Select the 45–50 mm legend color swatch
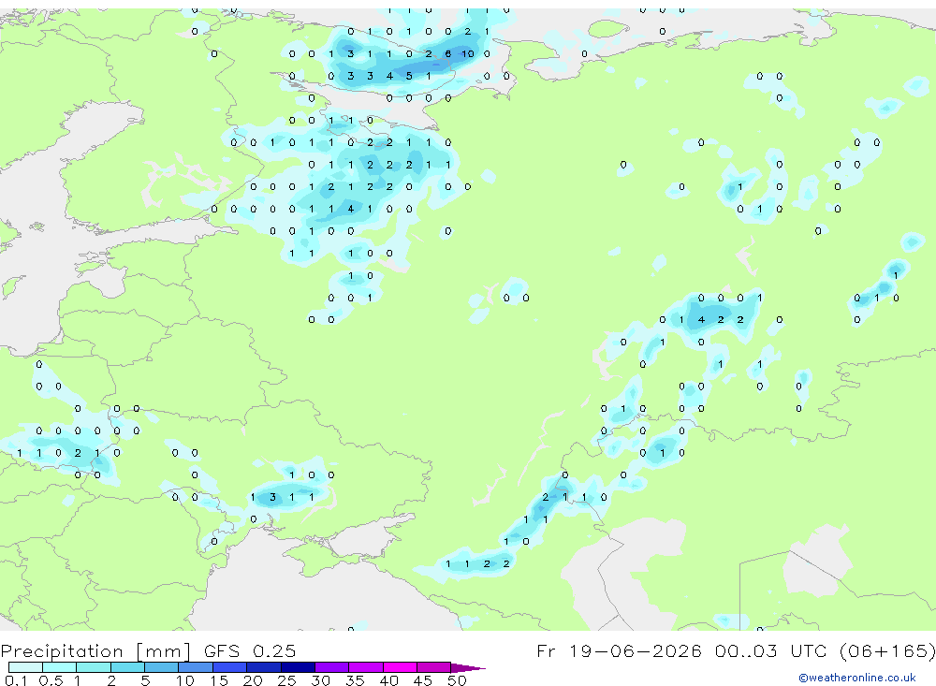936x686 pixels. [x=434, y=667]
